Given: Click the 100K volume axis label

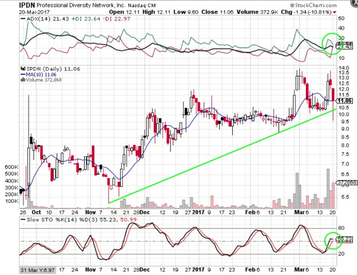Looking at the screenshot, I should (x=11, y=201).
